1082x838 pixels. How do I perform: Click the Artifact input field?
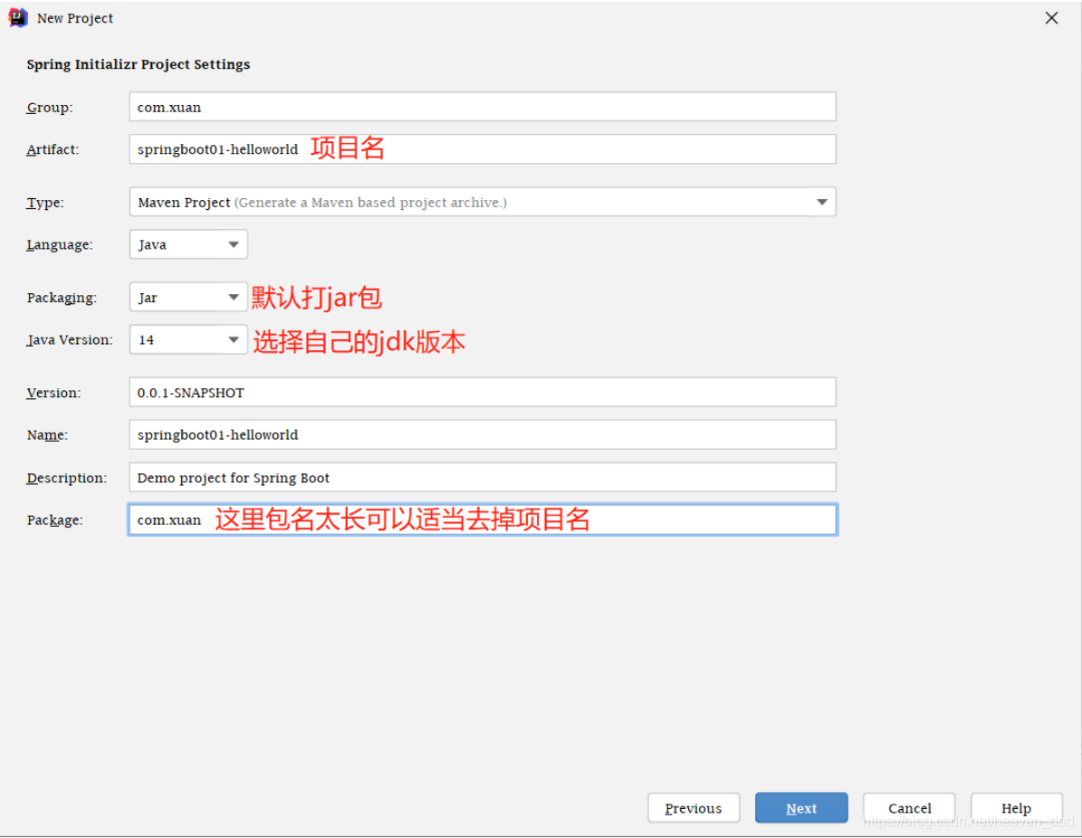coord(483,149)
